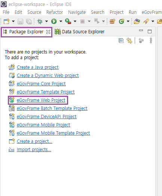The height and width of the screenshot is (196, 162).
Task: Click the Save All toolbar icon
Action: pyautogui.click(x=29, y=21)
